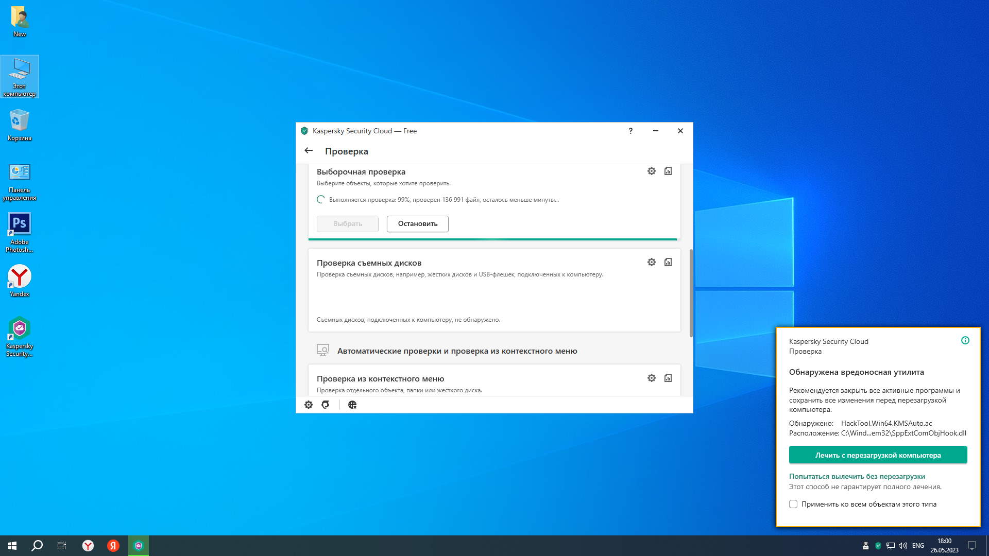Open Yandex browser from the taskbar
Viewport: 989px width, 556px height.
tap(88, 546)
